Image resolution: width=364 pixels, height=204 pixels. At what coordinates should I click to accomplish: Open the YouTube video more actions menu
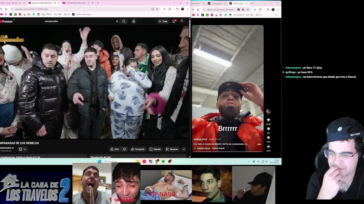[184, 149]
